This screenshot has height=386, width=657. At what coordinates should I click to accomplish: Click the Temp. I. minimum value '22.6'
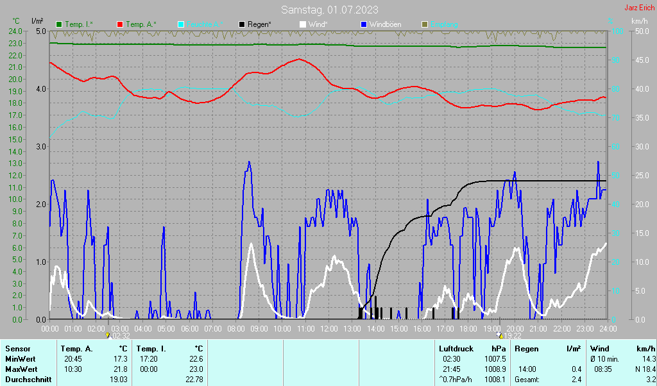coord(196,359)
